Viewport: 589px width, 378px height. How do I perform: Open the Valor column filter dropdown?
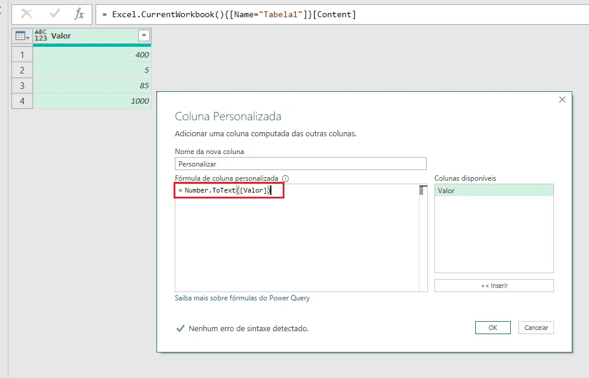(144, 36)
